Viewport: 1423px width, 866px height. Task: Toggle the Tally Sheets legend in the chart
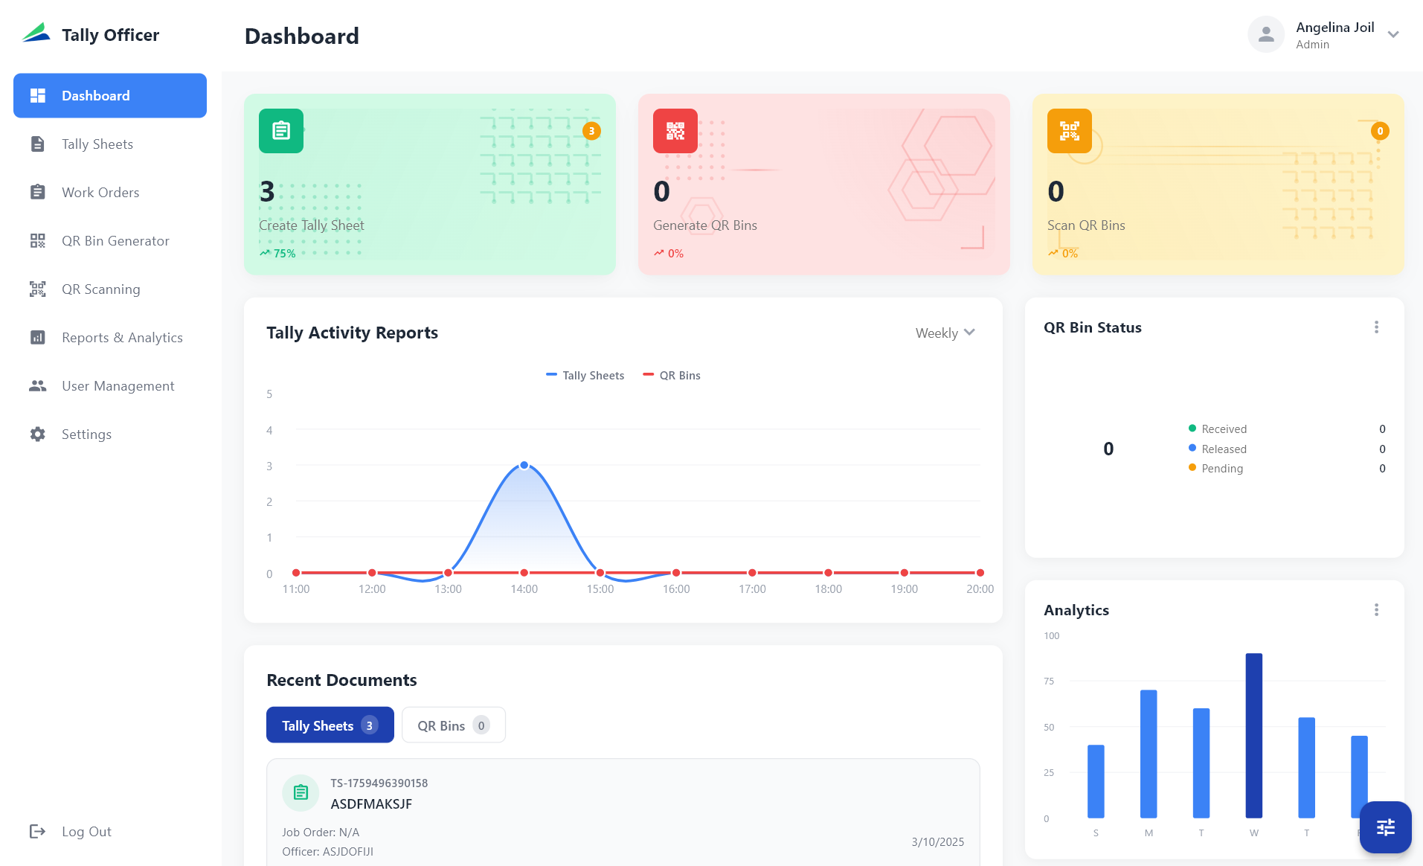pyautogui.click(x=585, y=375)
